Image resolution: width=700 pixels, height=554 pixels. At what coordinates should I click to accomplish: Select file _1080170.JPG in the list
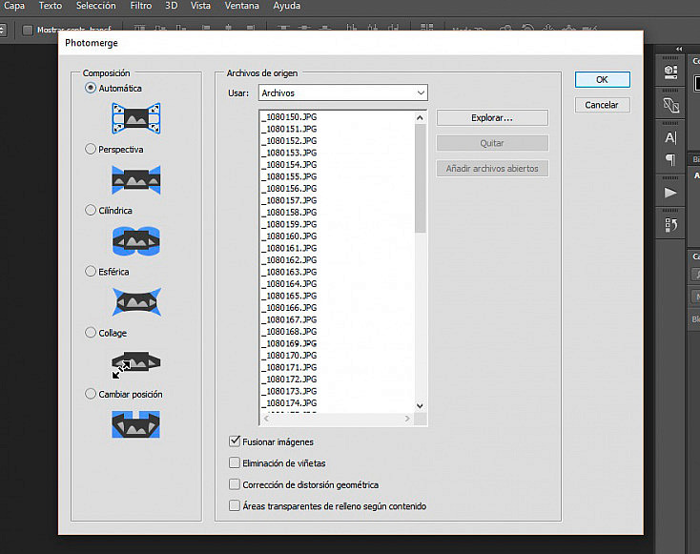289,356
